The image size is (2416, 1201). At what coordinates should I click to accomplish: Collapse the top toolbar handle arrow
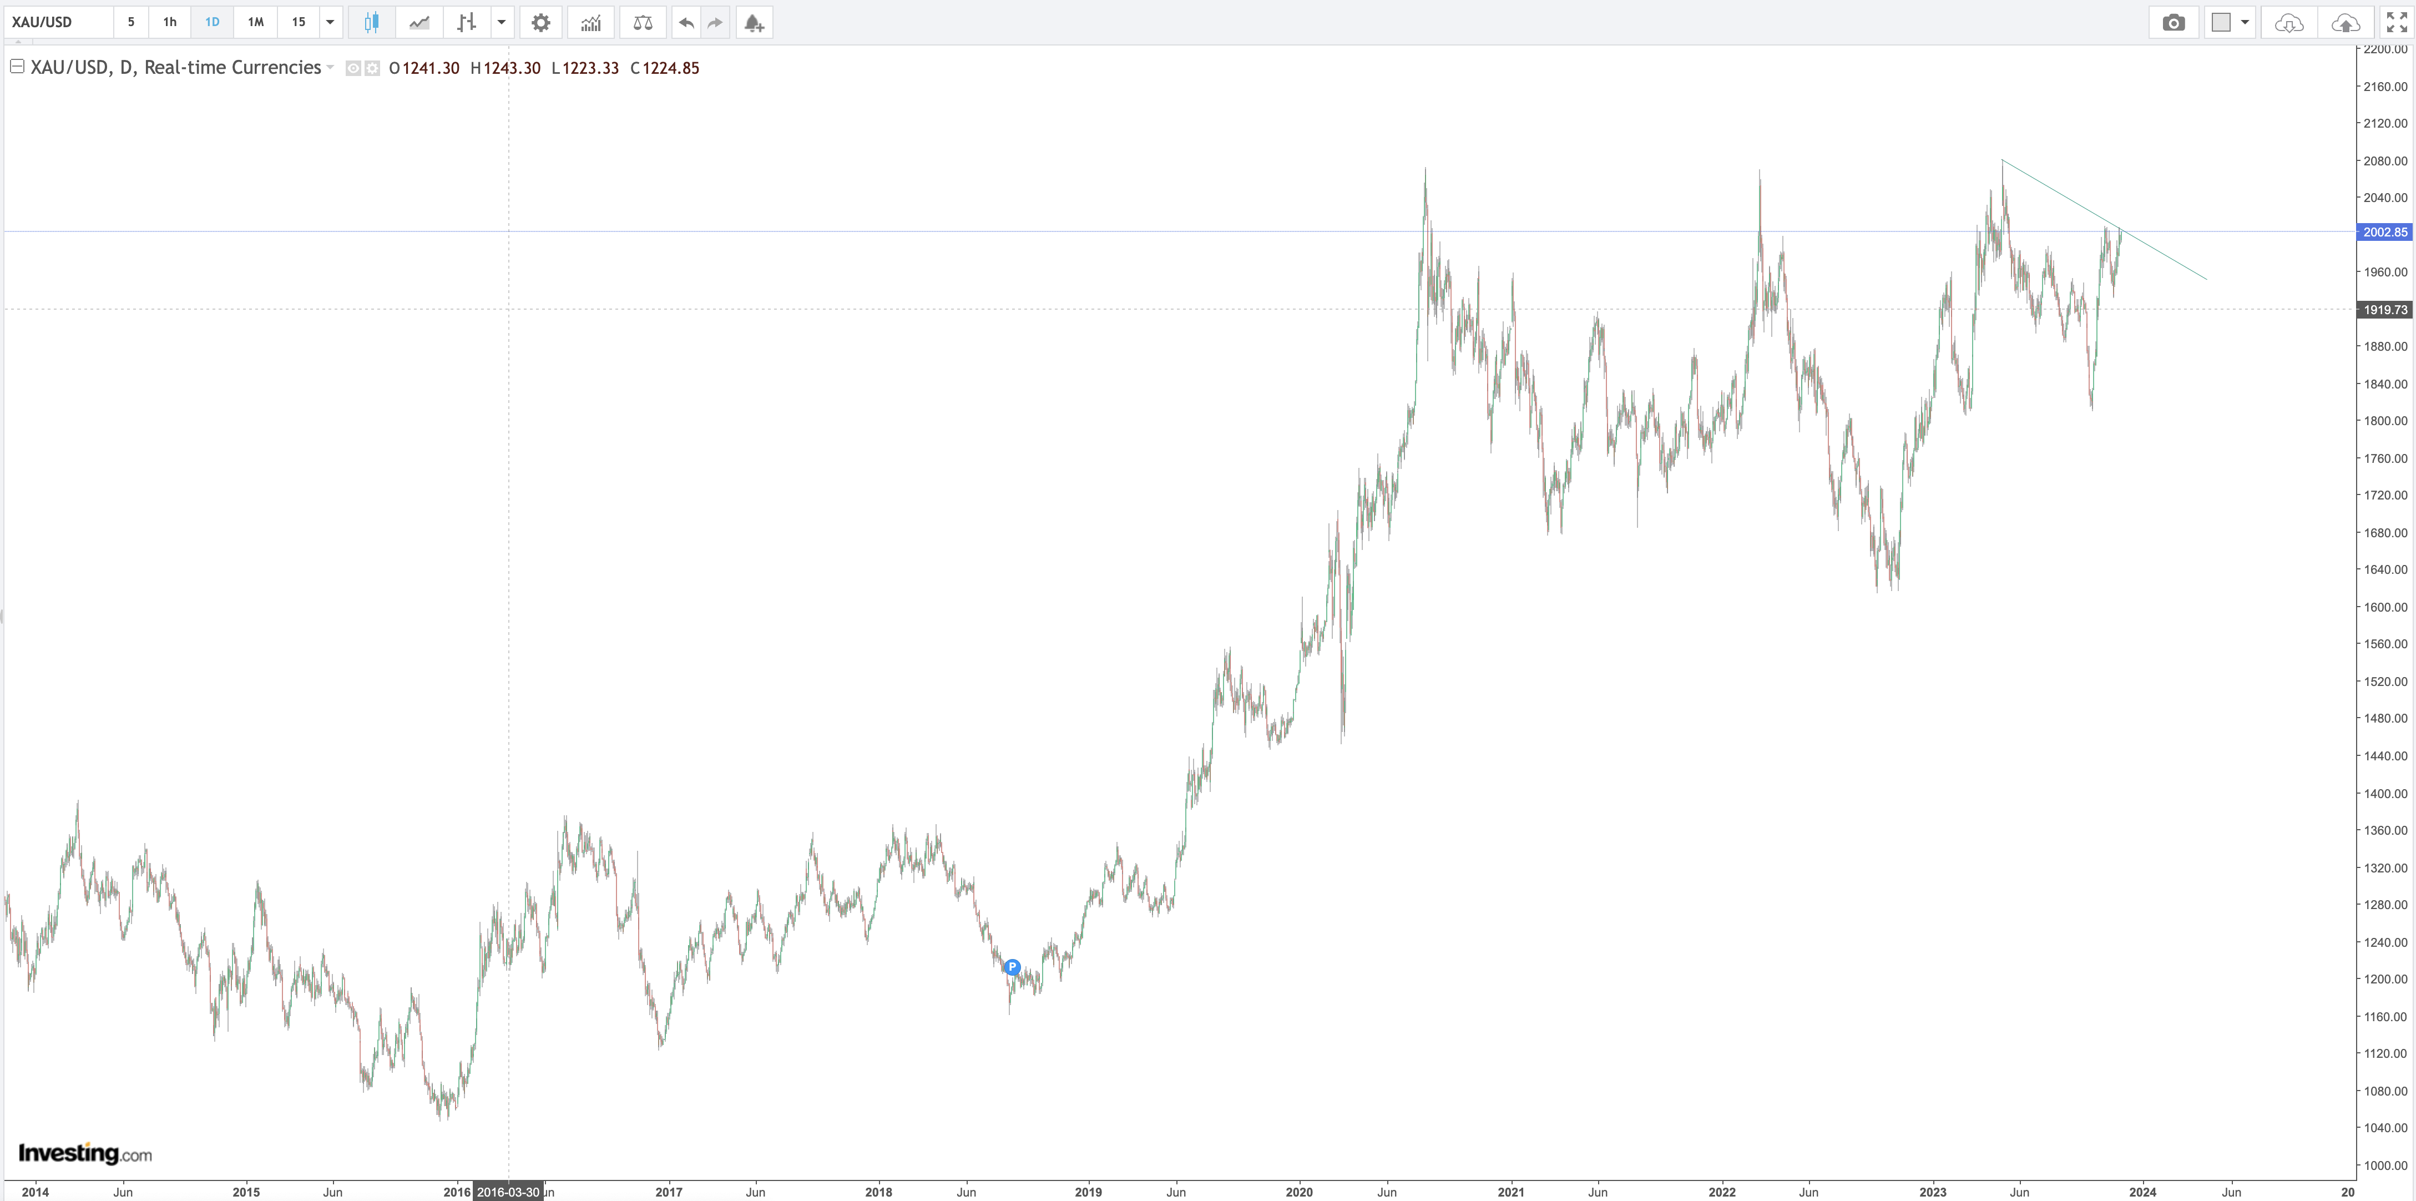18,42
